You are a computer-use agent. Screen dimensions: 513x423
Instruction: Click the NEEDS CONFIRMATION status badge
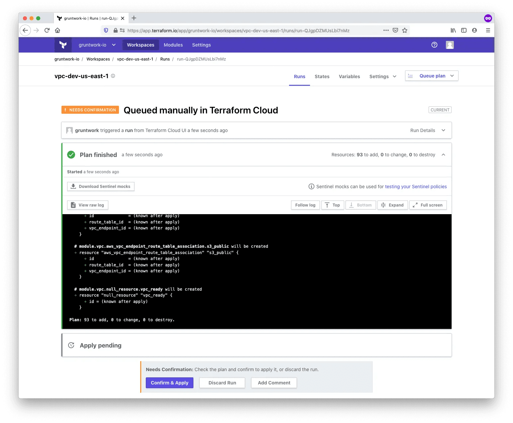(90, 110)
